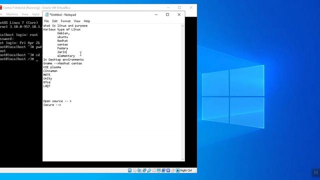The image size is (320, 180).
Task: Open the View menu in VirtualBox window
Action: tap(25, 14)
